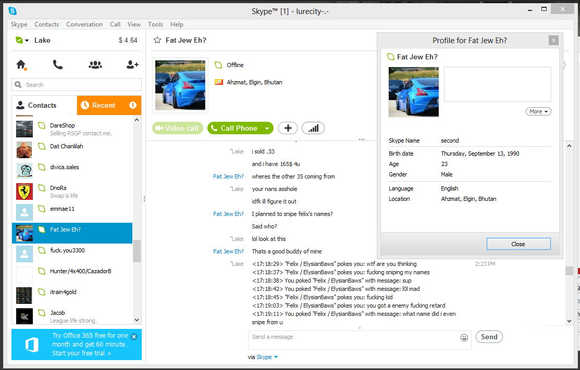
Task: Click the Skype Name value second
Action: 450,141
